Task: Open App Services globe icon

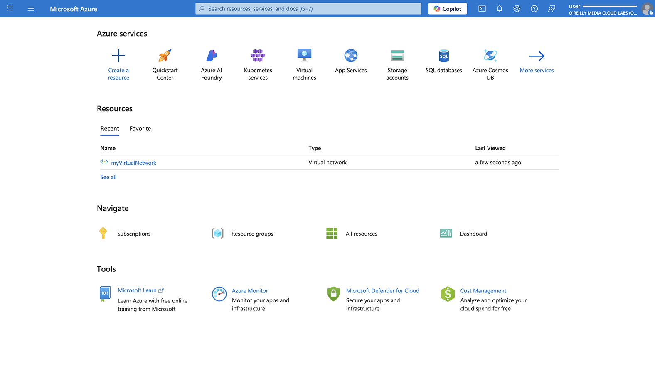Action: coord(351,56)
